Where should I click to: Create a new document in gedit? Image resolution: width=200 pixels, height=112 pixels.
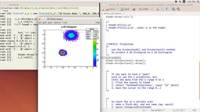[x=103, y=9]
